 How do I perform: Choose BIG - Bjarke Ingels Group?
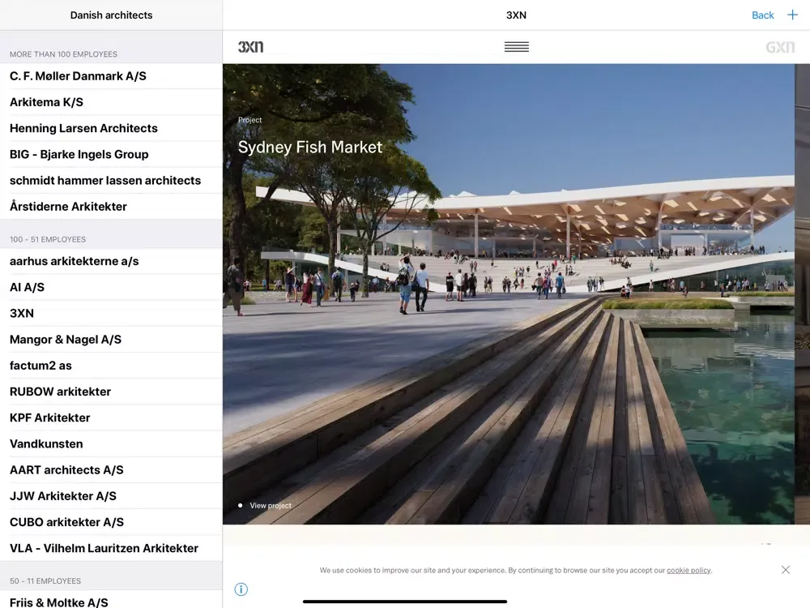pyautogui.click(x=111, y=155)
